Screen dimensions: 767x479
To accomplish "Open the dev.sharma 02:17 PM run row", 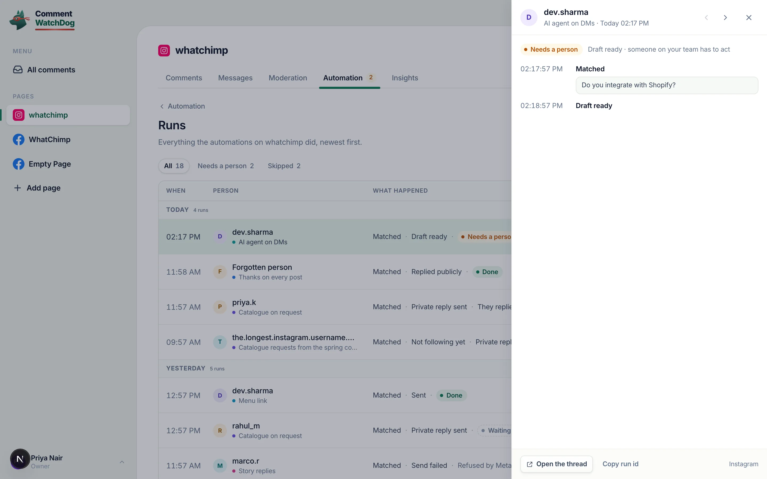I will [335, 237].
